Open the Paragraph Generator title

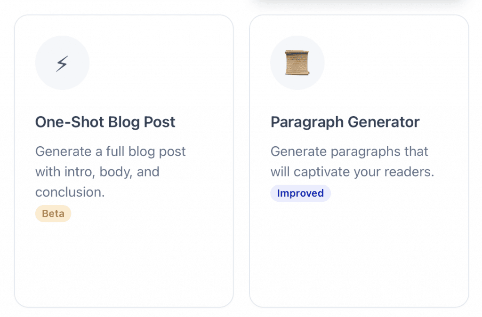pos(345,122)
